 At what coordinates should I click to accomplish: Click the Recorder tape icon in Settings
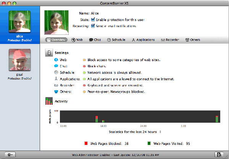point(56,85)
